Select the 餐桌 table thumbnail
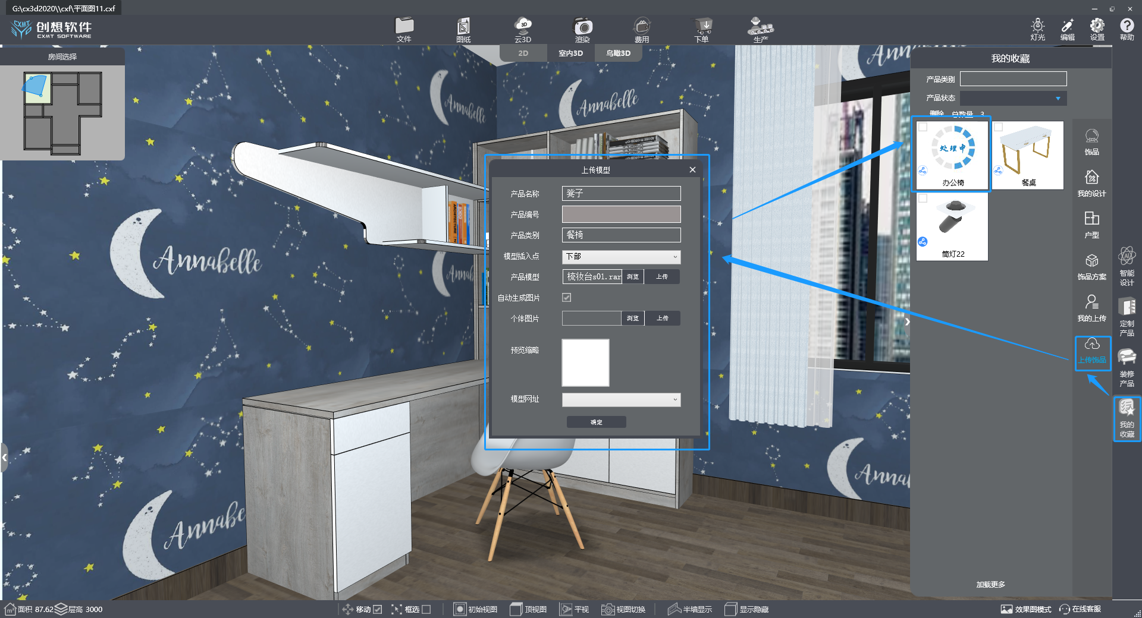Viewport: 1142px width, 618px height. (x=1028, y=154)
